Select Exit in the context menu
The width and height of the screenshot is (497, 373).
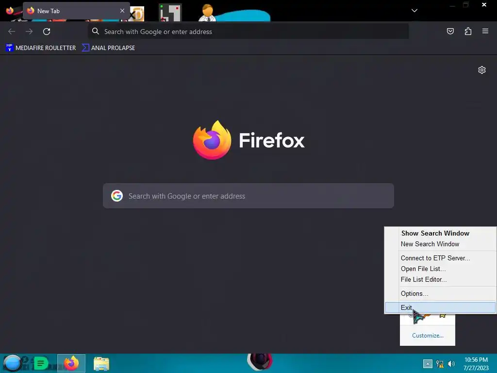pyautogui.click(x=440, y=307)
